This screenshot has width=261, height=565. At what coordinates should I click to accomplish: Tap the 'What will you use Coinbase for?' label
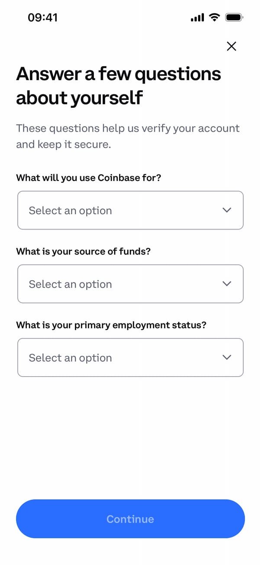coord(88,178)
